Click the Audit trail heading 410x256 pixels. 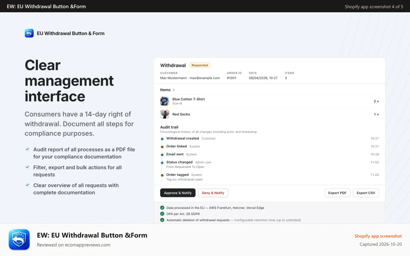(x=169, y=127)
